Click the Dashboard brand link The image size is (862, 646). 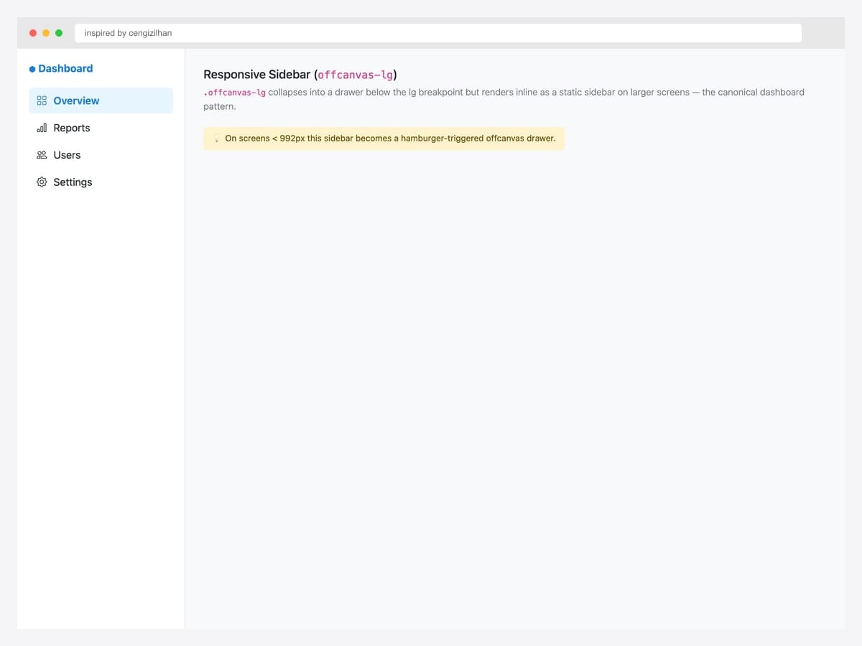[61, 68]
